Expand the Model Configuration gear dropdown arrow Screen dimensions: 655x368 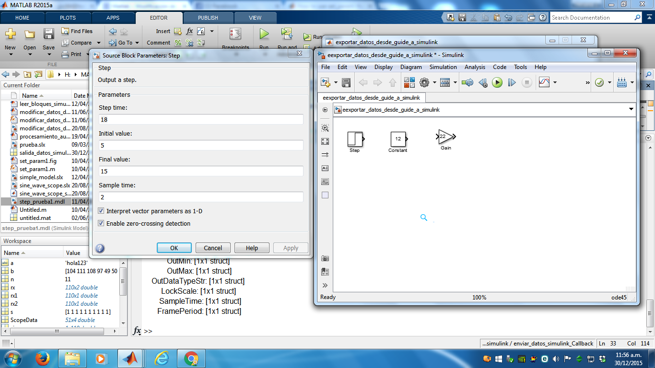pyautogui.click(x=434, y=82)
